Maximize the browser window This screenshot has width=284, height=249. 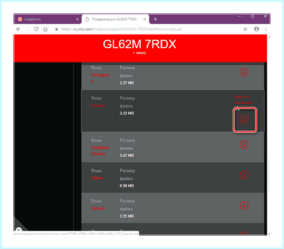(252, 16)
